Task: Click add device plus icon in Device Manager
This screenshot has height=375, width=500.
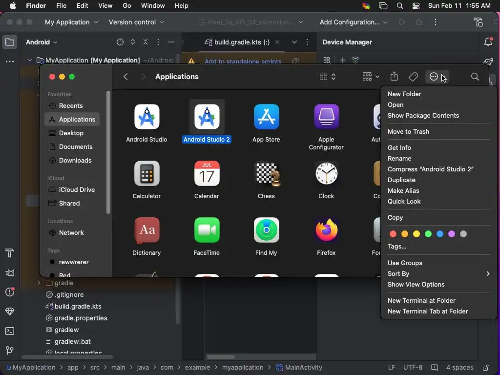Action: pyautogui.click(x=342, y=60)
